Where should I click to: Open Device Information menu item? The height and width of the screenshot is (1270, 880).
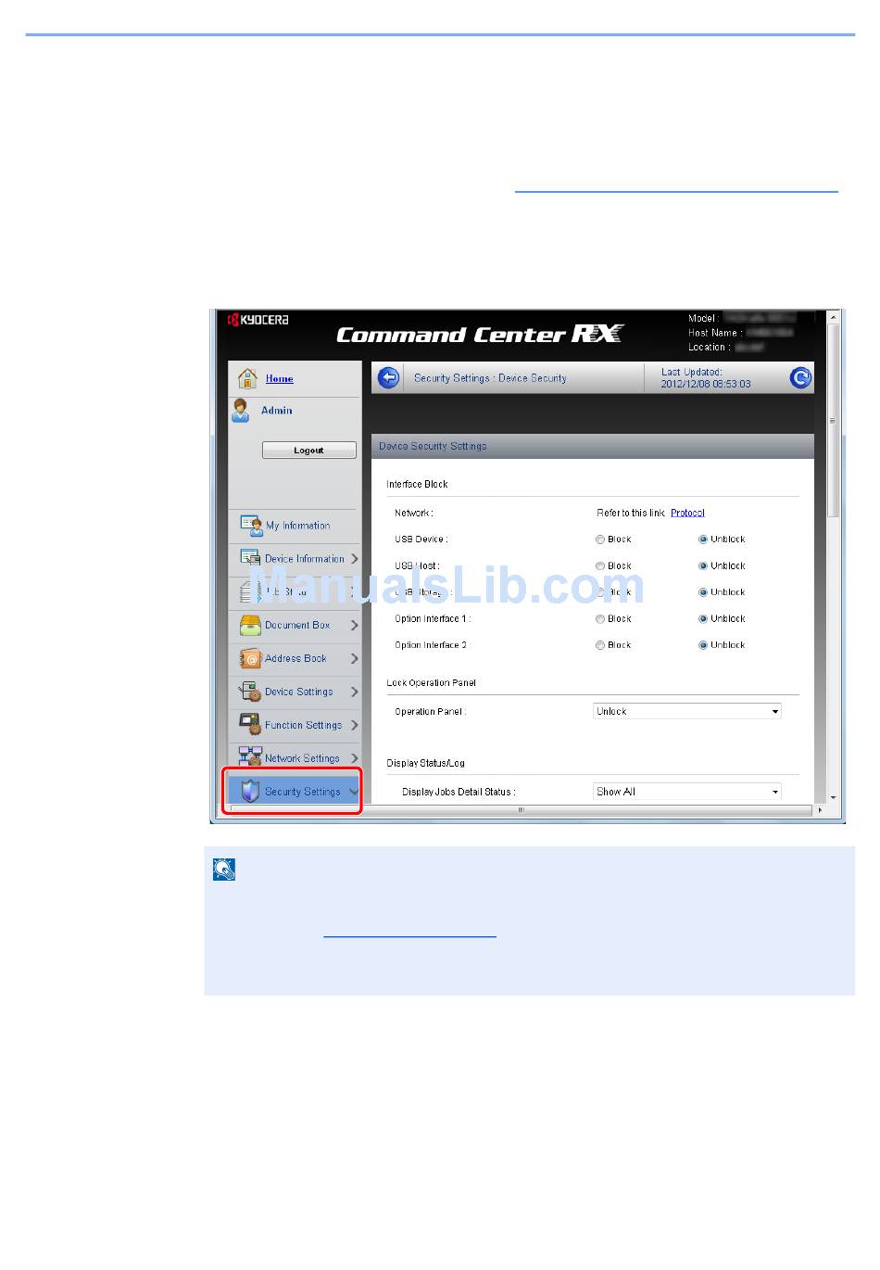pos(304,559)
